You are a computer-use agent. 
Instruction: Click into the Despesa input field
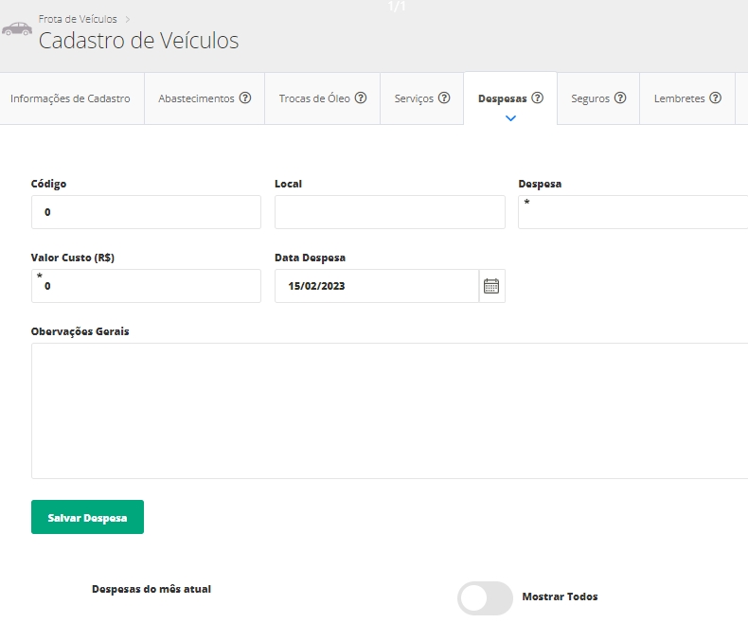click(633, 212)
